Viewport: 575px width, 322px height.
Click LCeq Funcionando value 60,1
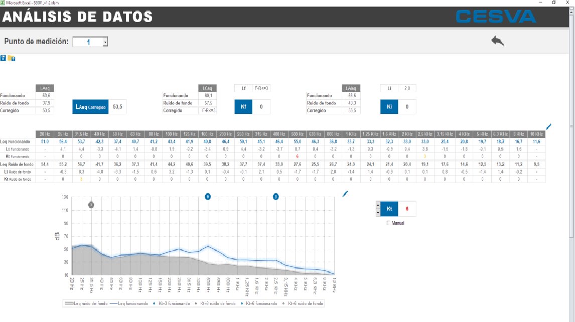pyautogui.click(x=208, y=95)
